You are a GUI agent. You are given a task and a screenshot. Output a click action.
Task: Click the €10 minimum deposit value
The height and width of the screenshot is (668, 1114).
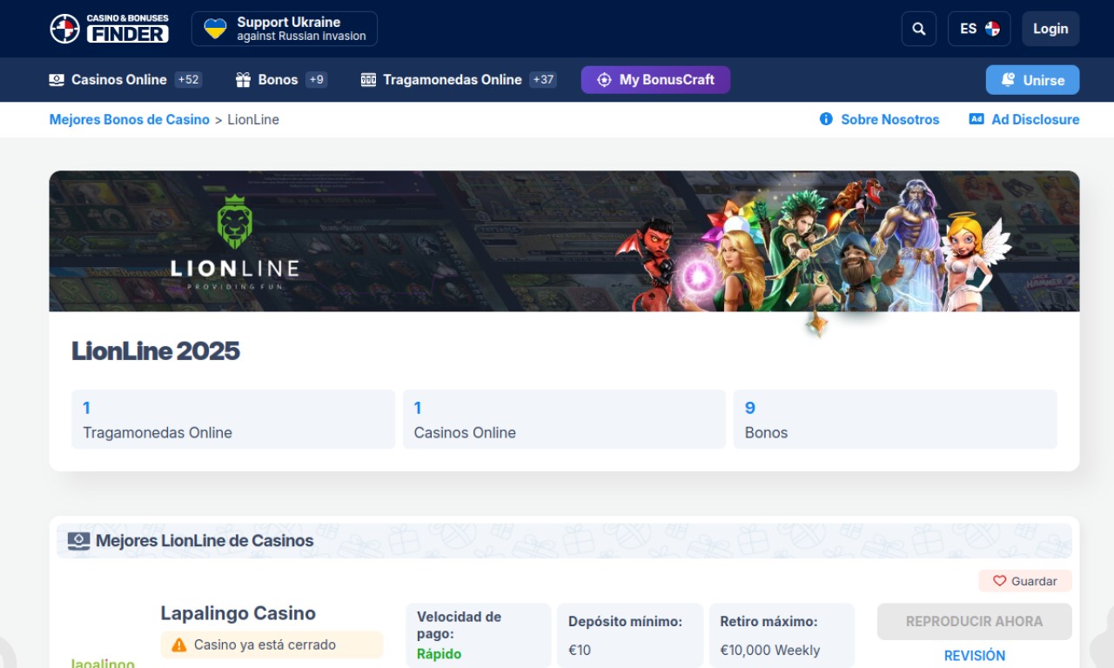click(580, 650)
